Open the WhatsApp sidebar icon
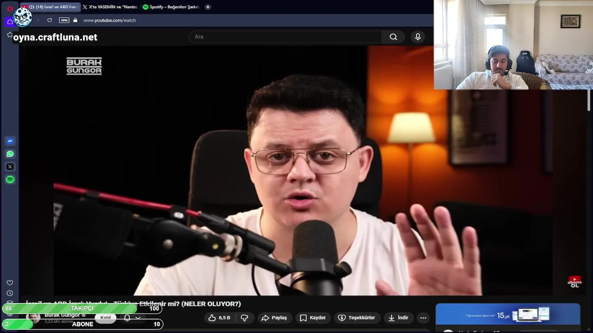593x333 pixels. pos(10,154)
